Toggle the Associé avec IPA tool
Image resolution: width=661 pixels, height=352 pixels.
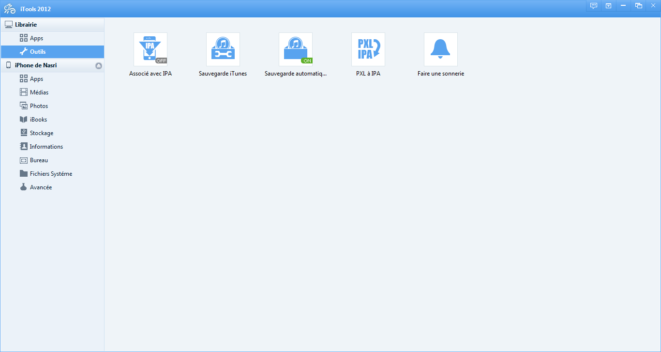click(x=150, y=49)
